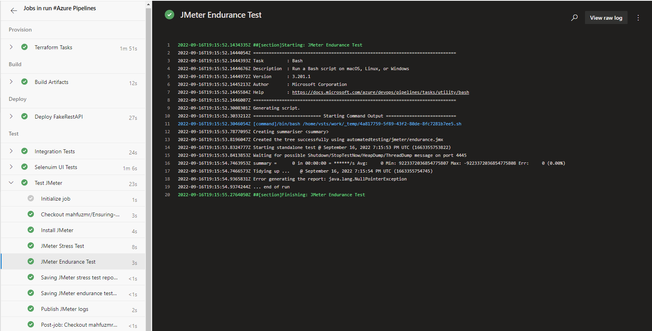
Task: Click the [command]/bin/bash log line
Action: (x=319, y=124)
